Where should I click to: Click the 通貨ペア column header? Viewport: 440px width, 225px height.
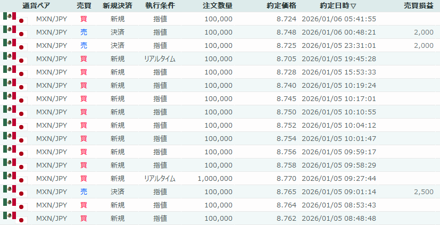[36, 6]
